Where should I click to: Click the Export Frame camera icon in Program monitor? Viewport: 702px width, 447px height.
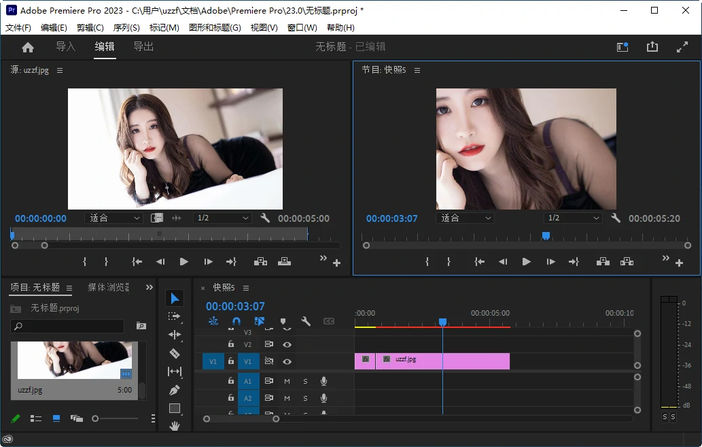(627, 261)
